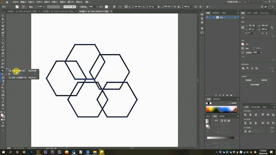Open graphic style dropdown in control bar

109,7
